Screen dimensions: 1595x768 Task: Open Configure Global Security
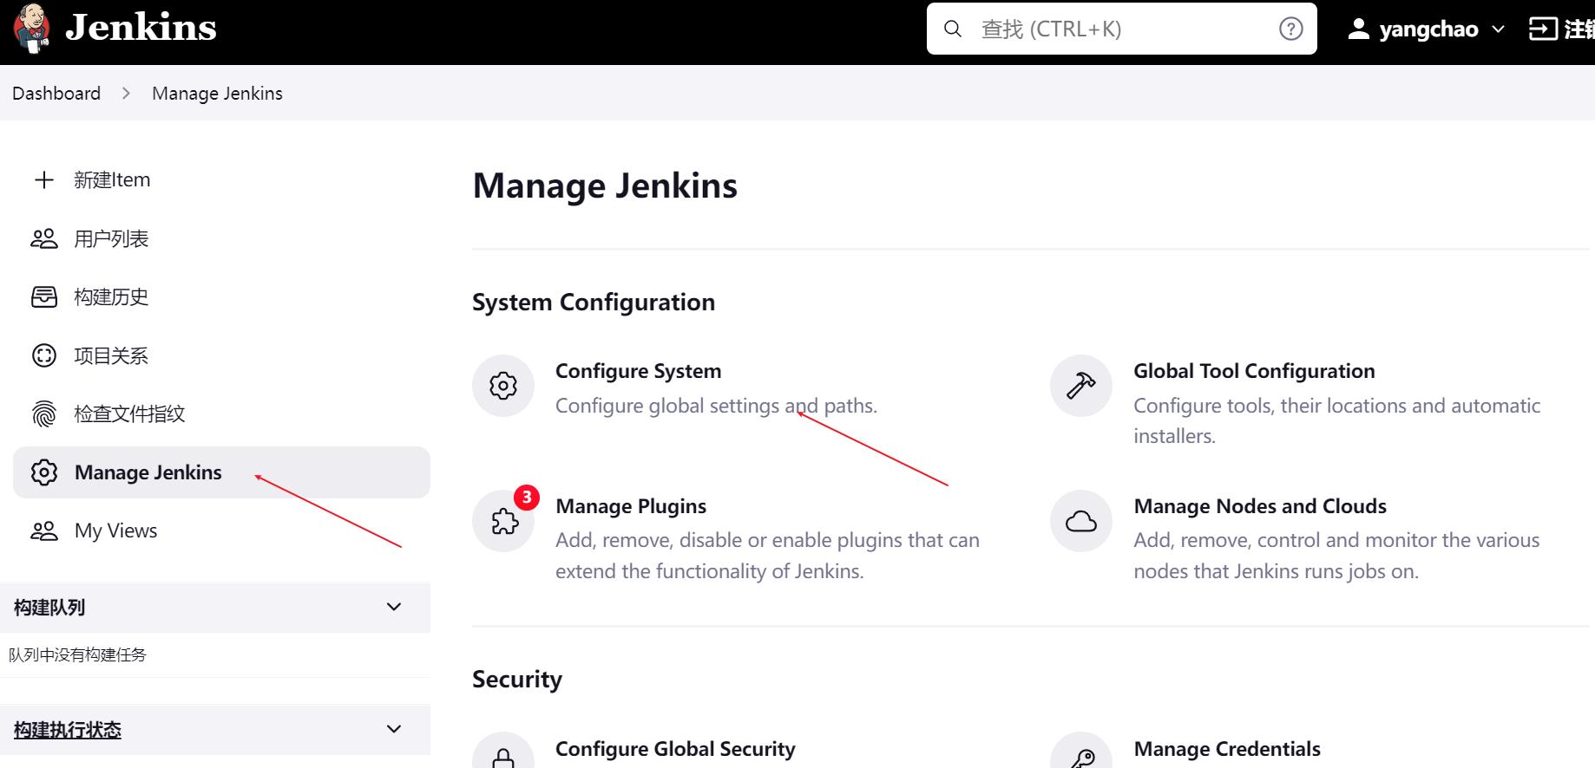(x=675, y=749)
